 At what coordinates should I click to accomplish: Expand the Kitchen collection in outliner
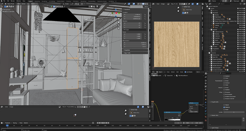tap(211, 34)
